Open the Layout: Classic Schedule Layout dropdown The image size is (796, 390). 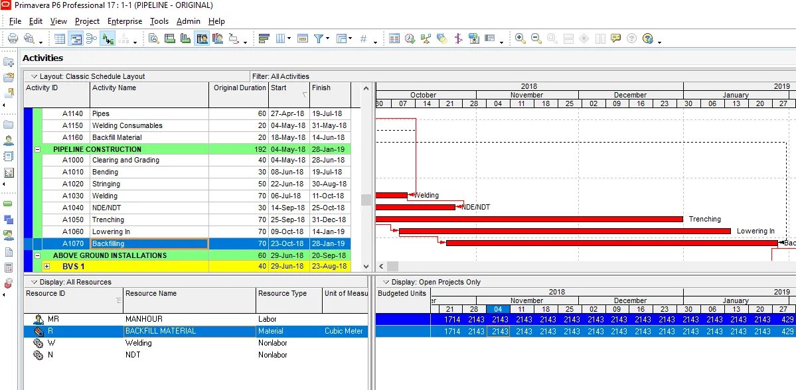[x=88, y=76]
